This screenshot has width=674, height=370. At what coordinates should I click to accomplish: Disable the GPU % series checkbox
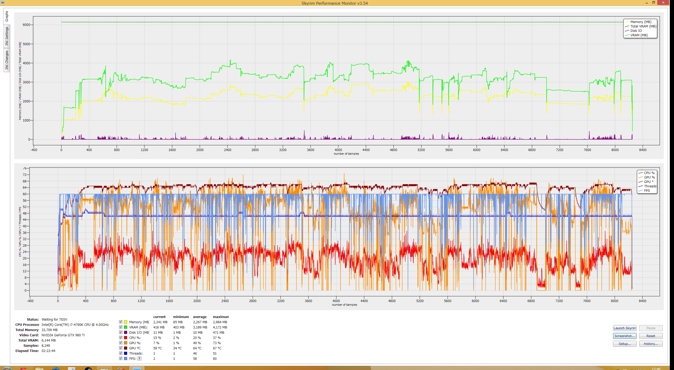(121, 343)
